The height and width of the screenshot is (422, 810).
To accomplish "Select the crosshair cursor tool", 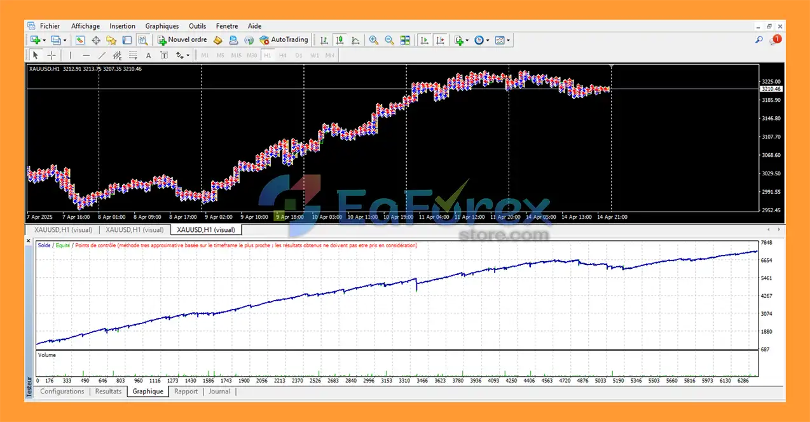I will click(51, 55).
